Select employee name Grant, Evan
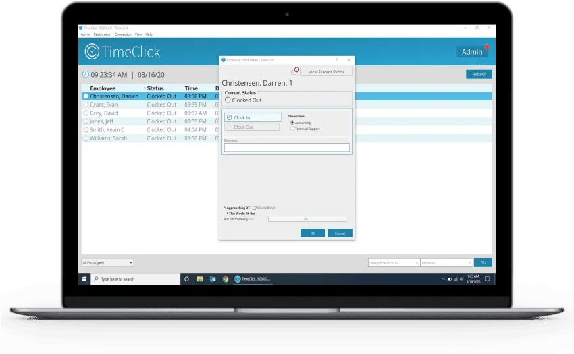 click(103, 105)
